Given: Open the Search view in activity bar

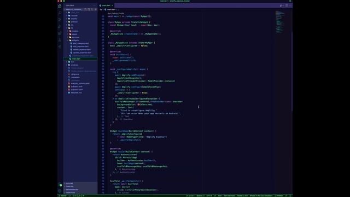Looking at the screenshot, I should pyautogui.click(x=60, y=13).
